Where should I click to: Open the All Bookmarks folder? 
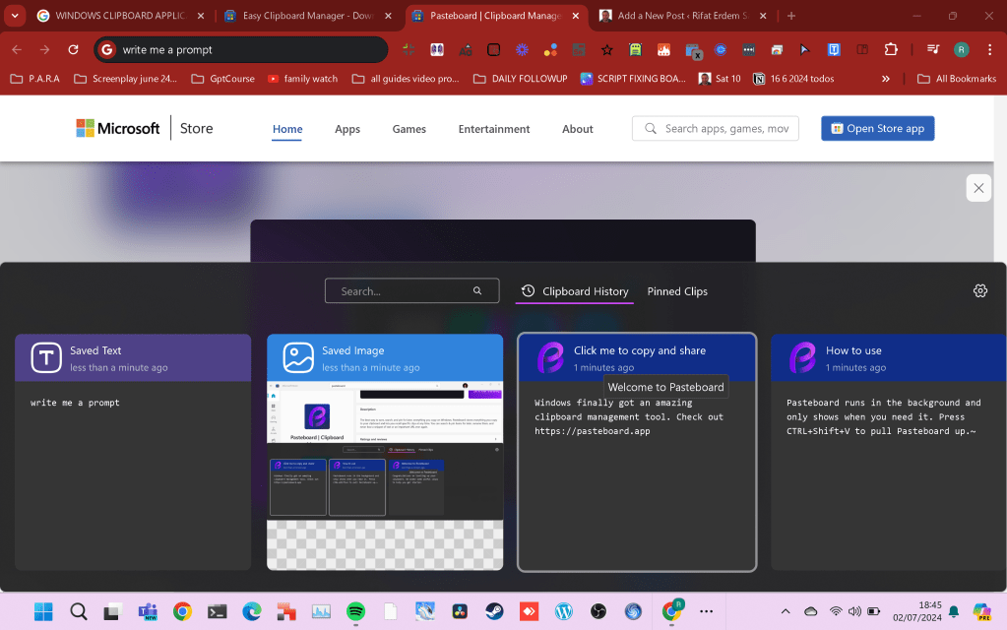(957, 79)
